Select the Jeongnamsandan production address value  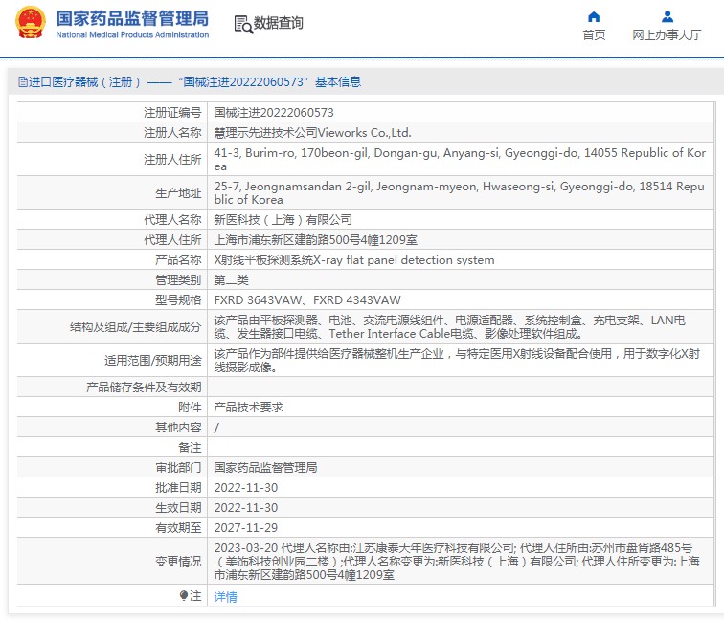click(459, 193)
